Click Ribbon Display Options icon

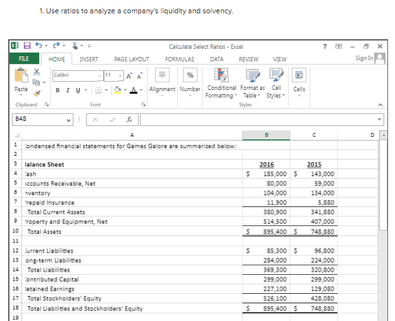339,46
